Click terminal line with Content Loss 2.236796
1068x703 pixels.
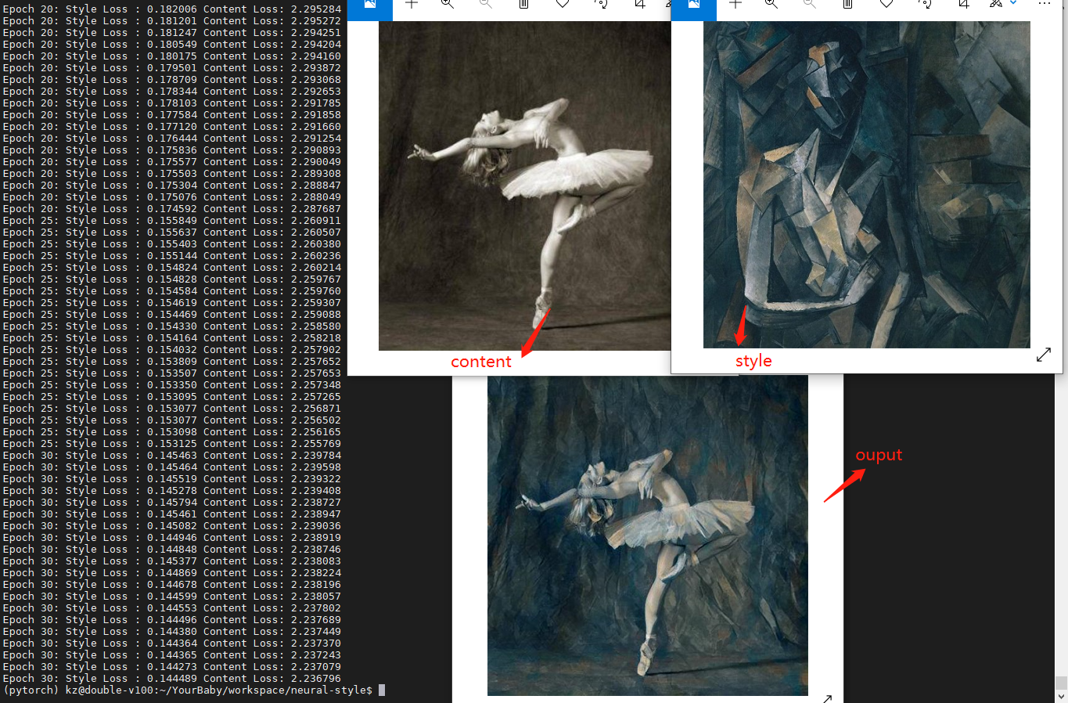point(172,679)
